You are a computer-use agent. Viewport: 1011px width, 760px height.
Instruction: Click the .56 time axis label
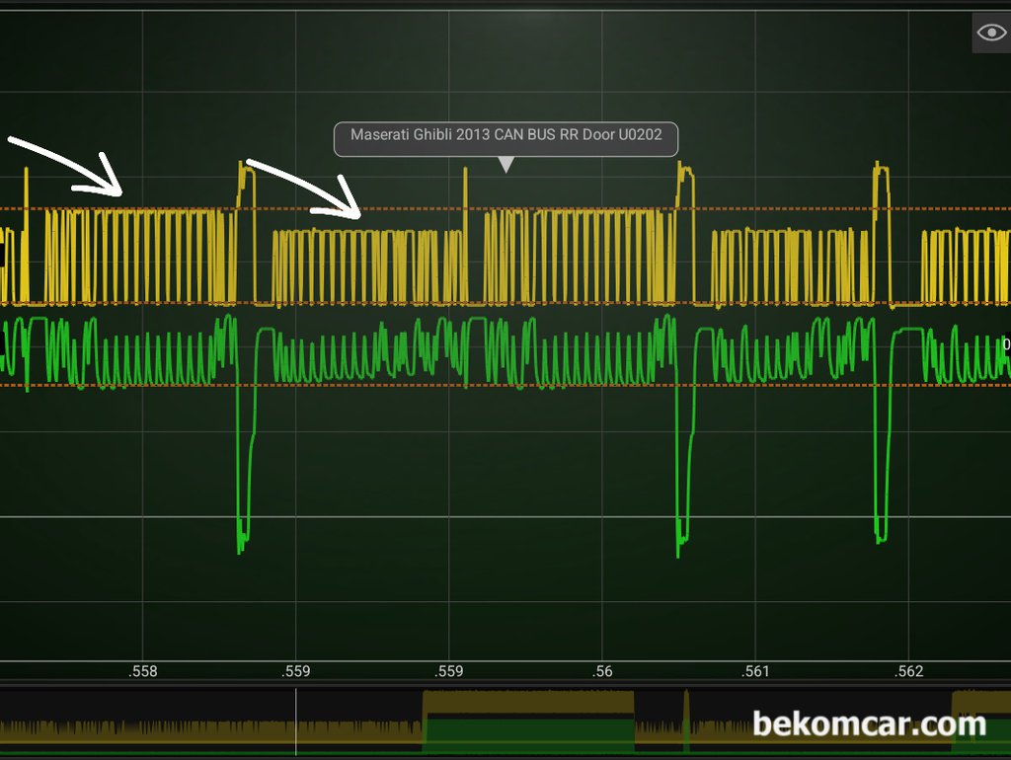(x=602, y=672)
